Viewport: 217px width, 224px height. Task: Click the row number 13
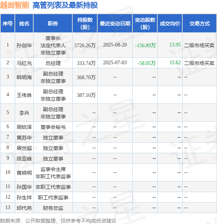(8, 207)
